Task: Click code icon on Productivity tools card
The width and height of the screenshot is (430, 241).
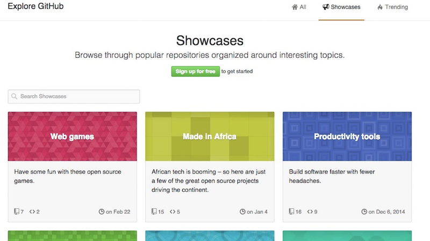Action: coord(310,212)
